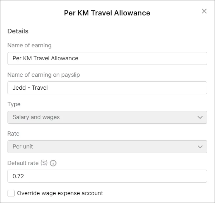
Task: Focus the Name of earning input field
Action: point(107,58)
